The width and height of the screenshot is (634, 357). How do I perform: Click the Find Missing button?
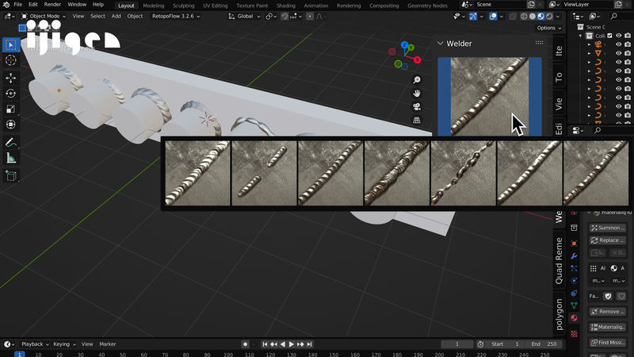607,343
